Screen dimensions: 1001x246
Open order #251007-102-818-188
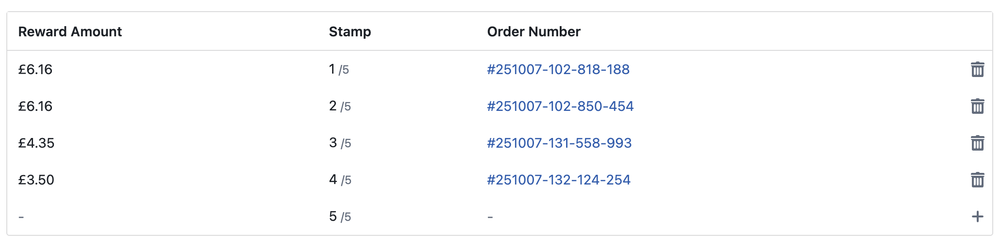click(558, 70)
